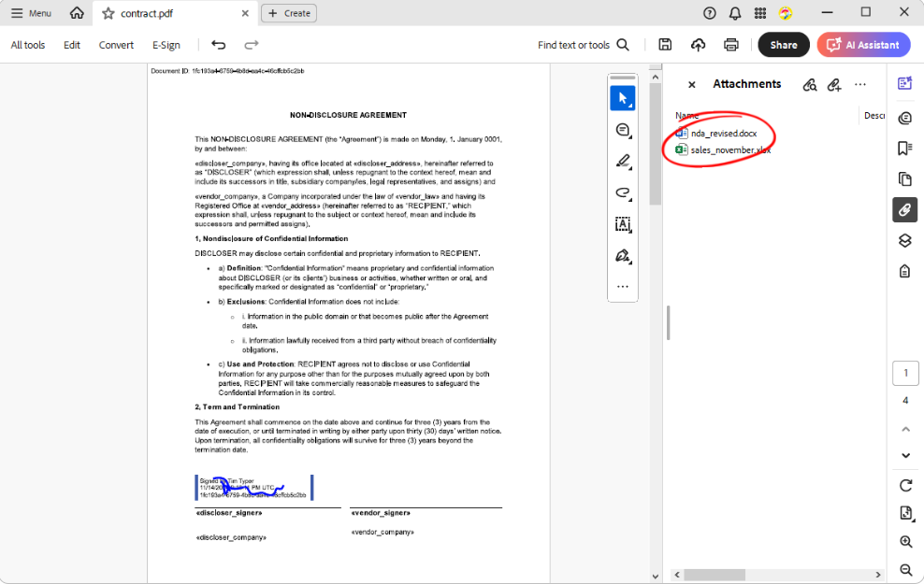Close the Attachments panel

pos(692,85)
